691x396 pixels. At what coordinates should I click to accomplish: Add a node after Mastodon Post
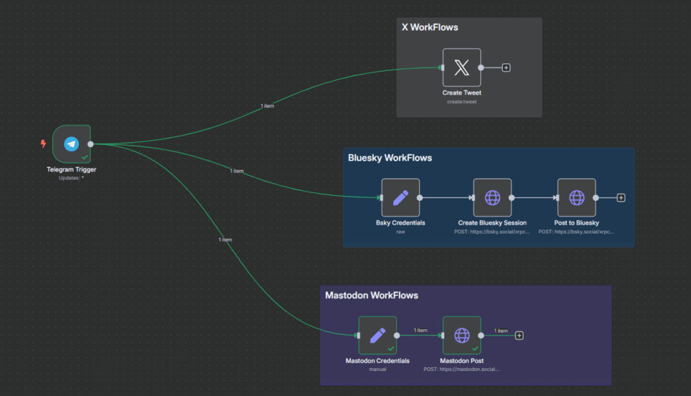[x=519, y=336]
